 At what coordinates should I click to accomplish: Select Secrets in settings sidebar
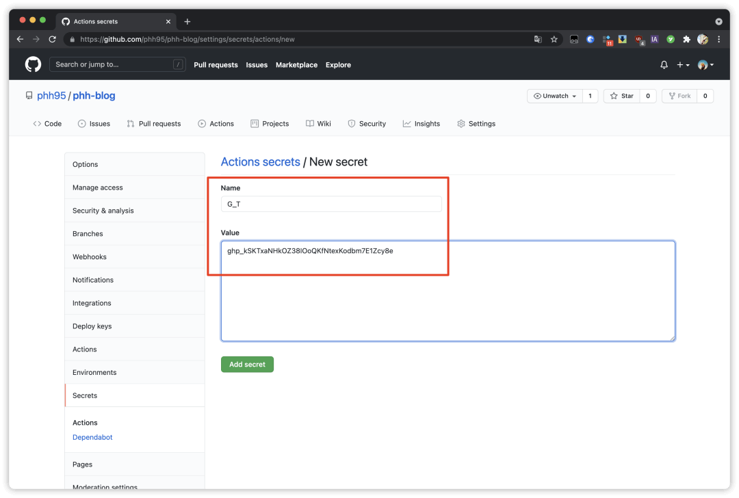click(x=135, y=395)
